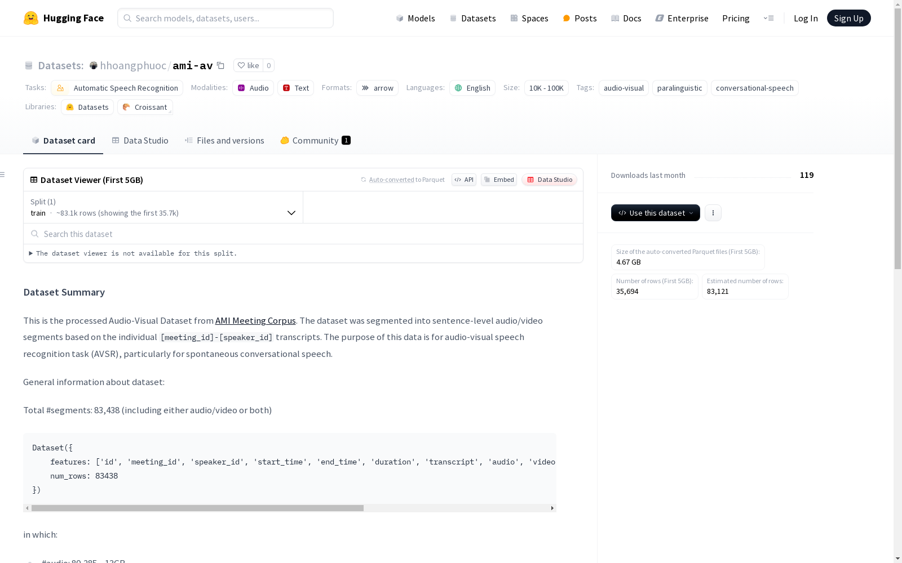Switch to the Data Studio tab
902x563 pixels.
(x=140, y=141)
